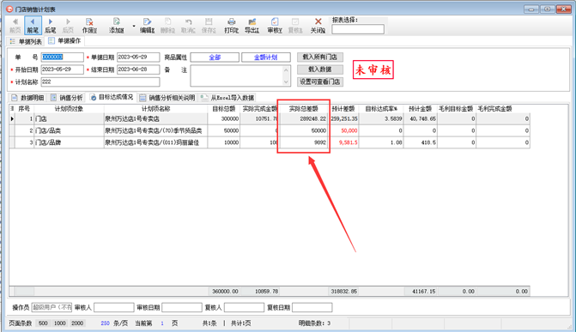Viewport: 576px width, 332px height.
Task: Click the 复核 recheck toolbar icon
Action: click(x=295, y=26)
